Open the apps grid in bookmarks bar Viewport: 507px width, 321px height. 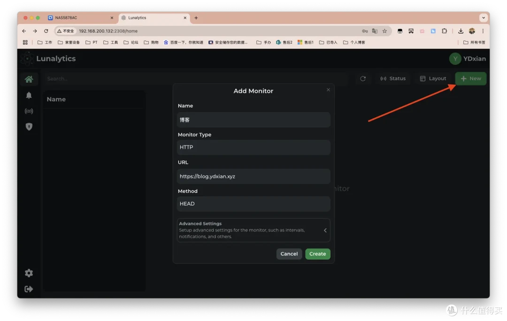25,42
